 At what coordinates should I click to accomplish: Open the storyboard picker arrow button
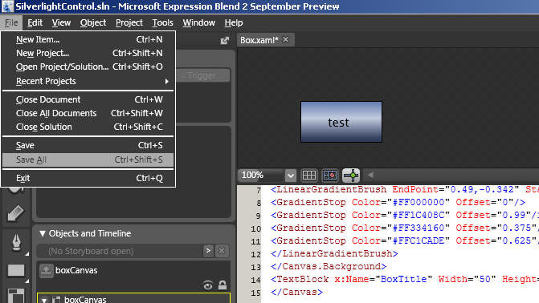coord(208,251)
